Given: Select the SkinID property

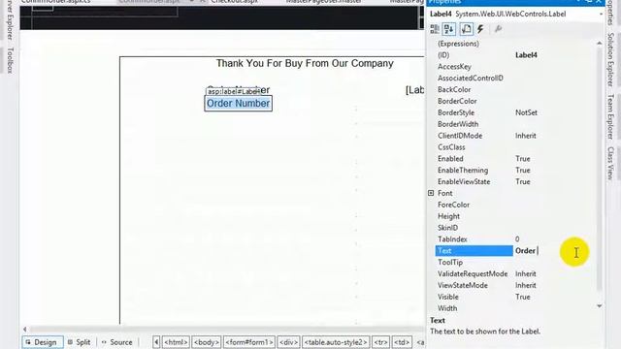Looking at the screenshot, I should click(447, 228).
